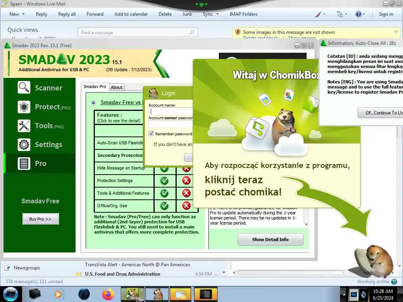Click the Account name input field
Image resolution: width=403 pixels, height=302 pixels.
click(171, 111)
